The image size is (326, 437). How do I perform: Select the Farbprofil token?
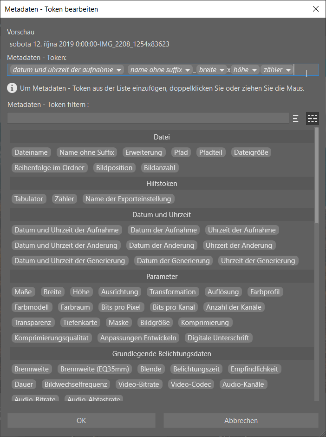coord(265,291)
